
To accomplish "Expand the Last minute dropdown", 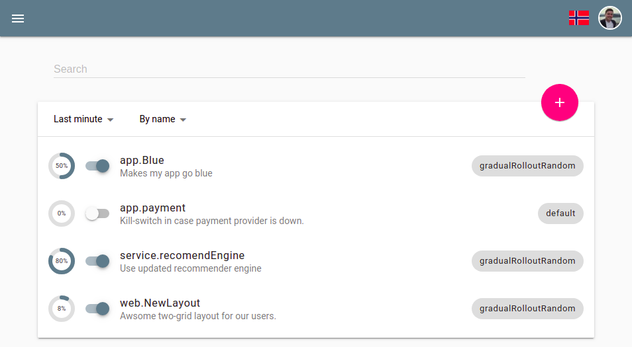I will coord(83,120).
